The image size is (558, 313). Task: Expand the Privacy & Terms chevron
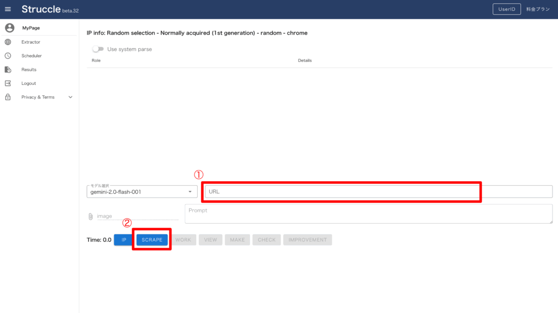pos(70,97)
